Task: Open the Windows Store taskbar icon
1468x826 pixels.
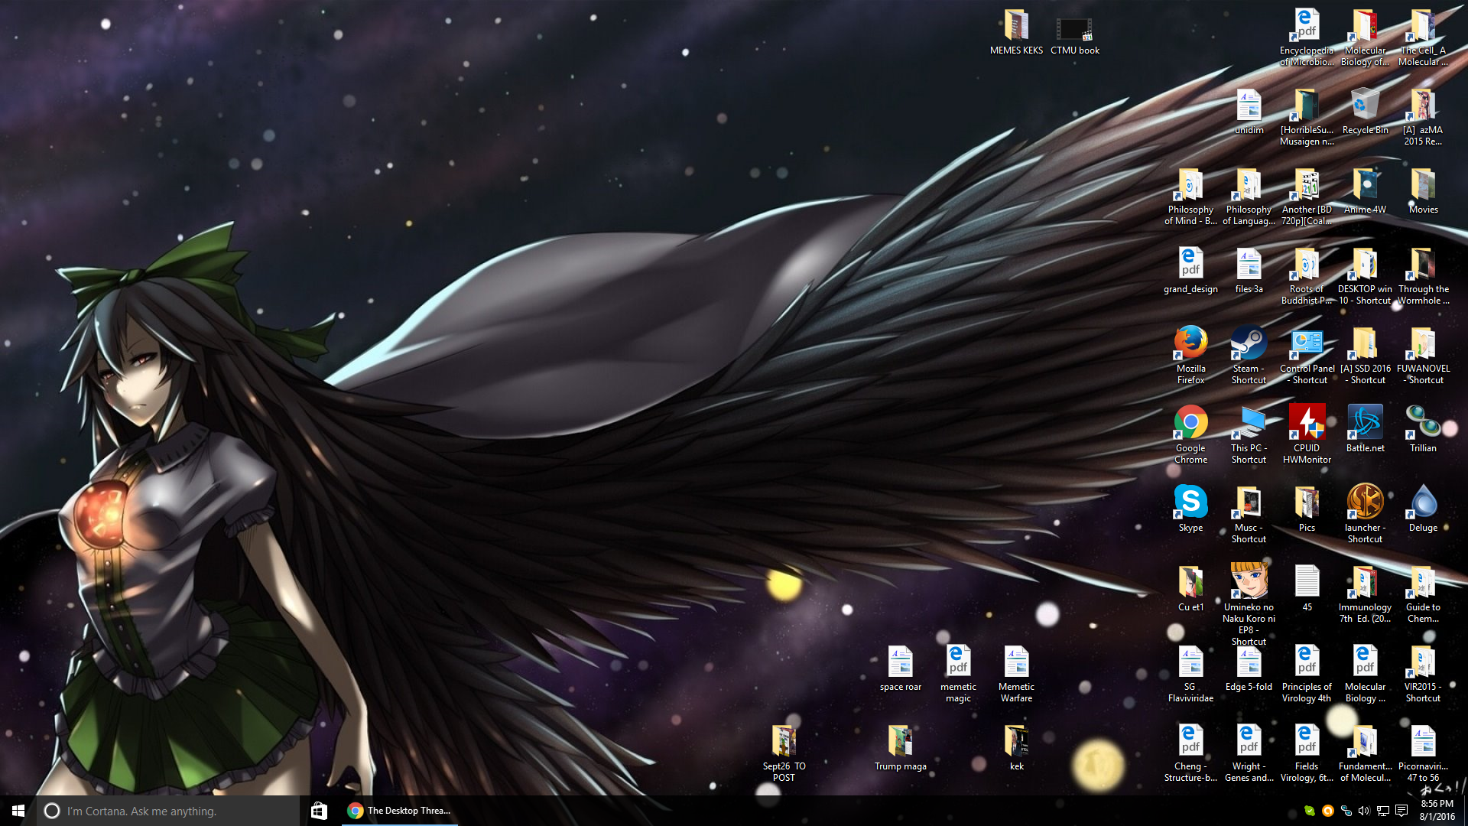Action: pyautogui.click(x=319, y=811)
